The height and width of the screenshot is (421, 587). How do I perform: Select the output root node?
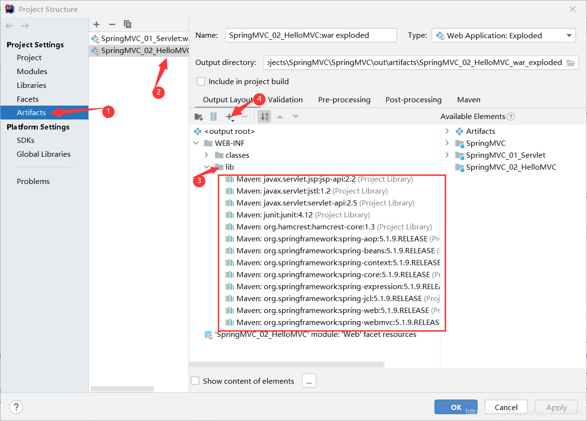[x=224, y=131]
